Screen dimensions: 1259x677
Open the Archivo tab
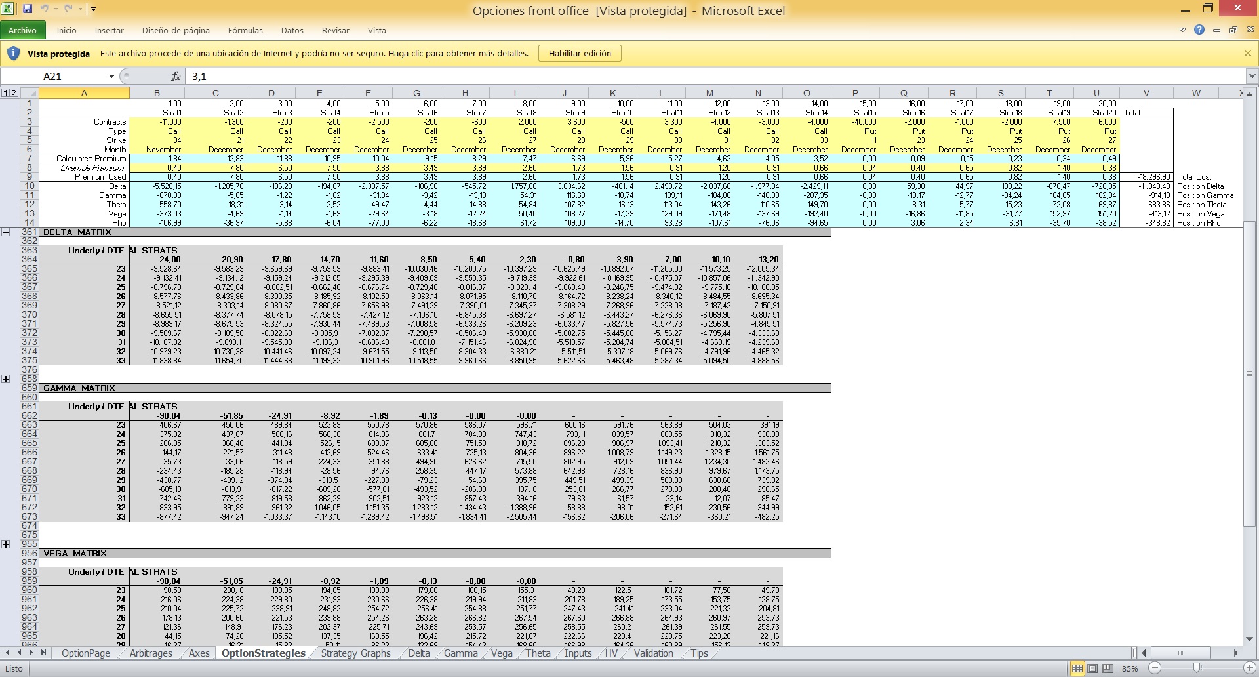[23, 30]
